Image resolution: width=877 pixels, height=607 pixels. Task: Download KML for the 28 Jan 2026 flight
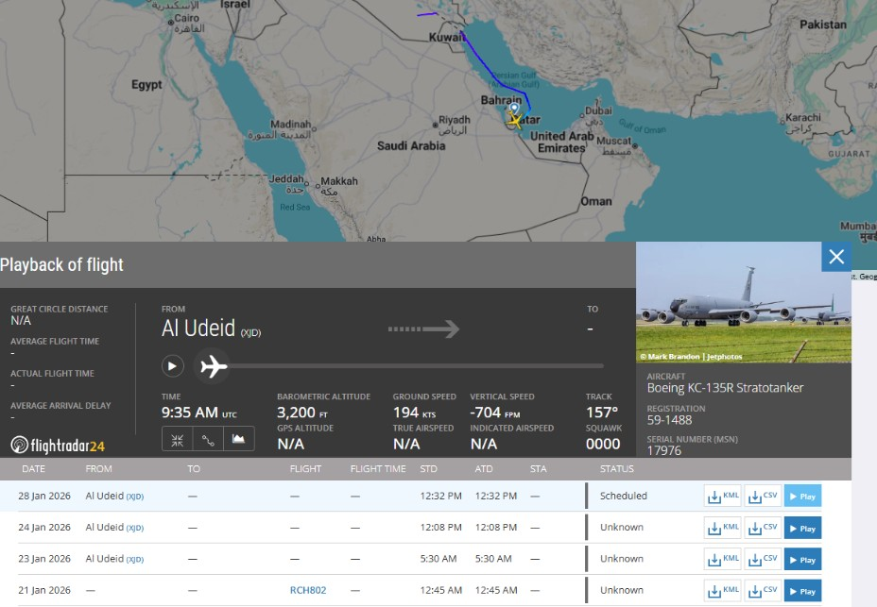(723, 496)
